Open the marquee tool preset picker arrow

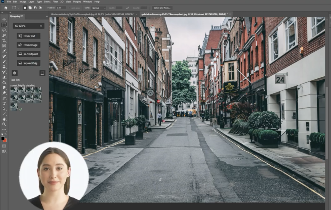[18, 8]
